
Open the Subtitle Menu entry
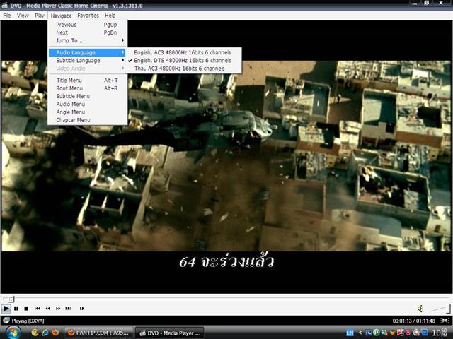(x=88, y=96)
